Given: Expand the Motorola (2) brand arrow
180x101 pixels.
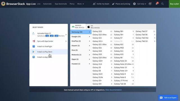Looking at the screenshot, I should [x=89, y=55].
